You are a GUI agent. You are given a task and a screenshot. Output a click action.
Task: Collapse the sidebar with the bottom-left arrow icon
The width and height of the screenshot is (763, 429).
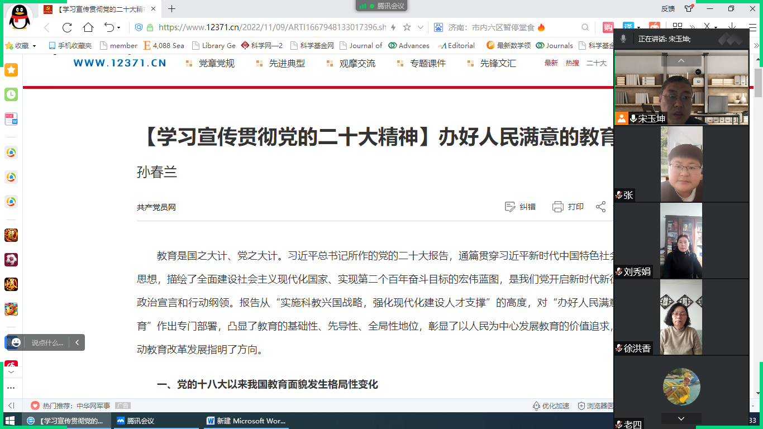coord(11,406)
